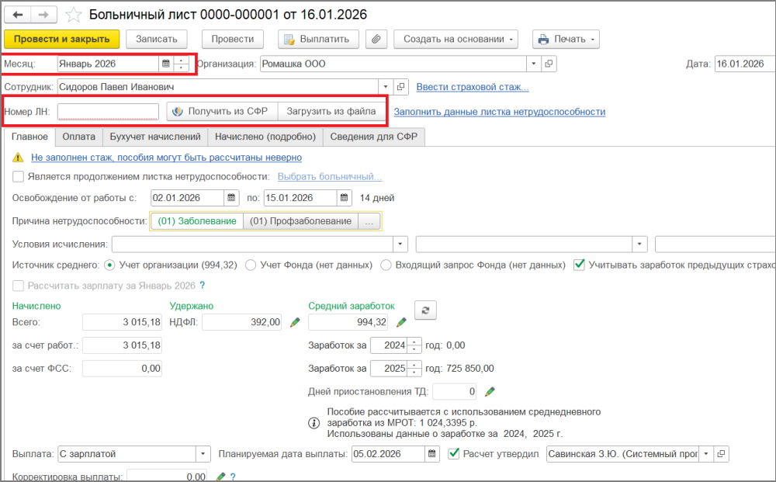Open the Выплата dropdown list

203,453
